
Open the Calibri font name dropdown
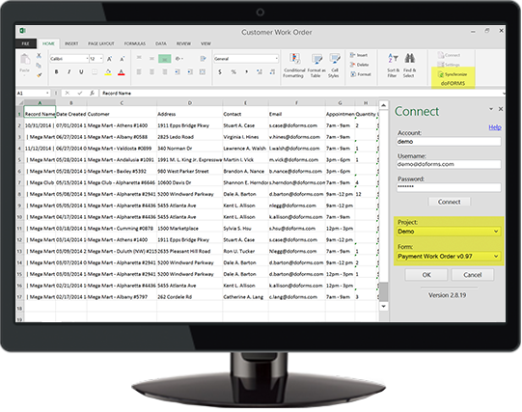click(87, 59)
